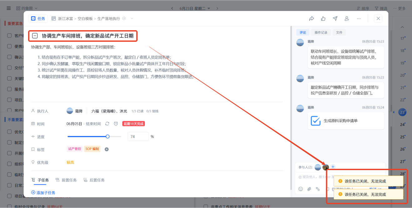The width and height of the screenshot is (412, 208).
Task: Check the 便携 task checkbox in background
Action: click(x=9, y=46)
